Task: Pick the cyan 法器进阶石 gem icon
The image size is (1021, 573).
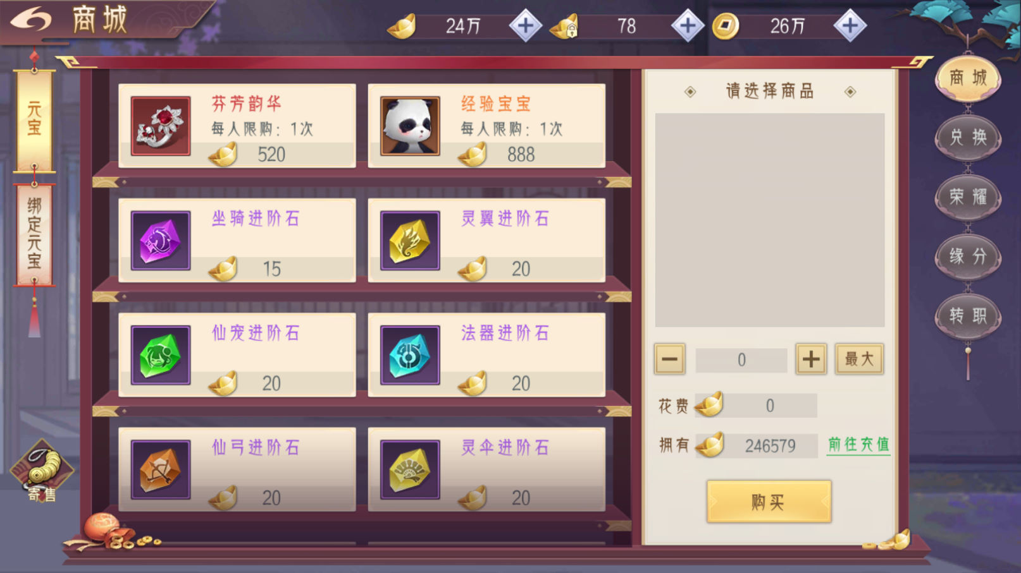Action: click(x=410, y=355)
